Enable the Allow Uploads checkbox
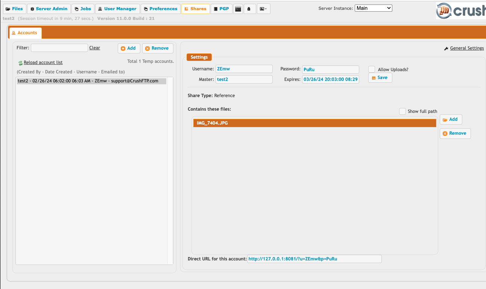The width and height of the screenshot is (486, 289). 372,69
